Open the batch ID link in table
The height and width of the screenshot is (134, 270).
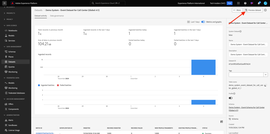[45, 133]
